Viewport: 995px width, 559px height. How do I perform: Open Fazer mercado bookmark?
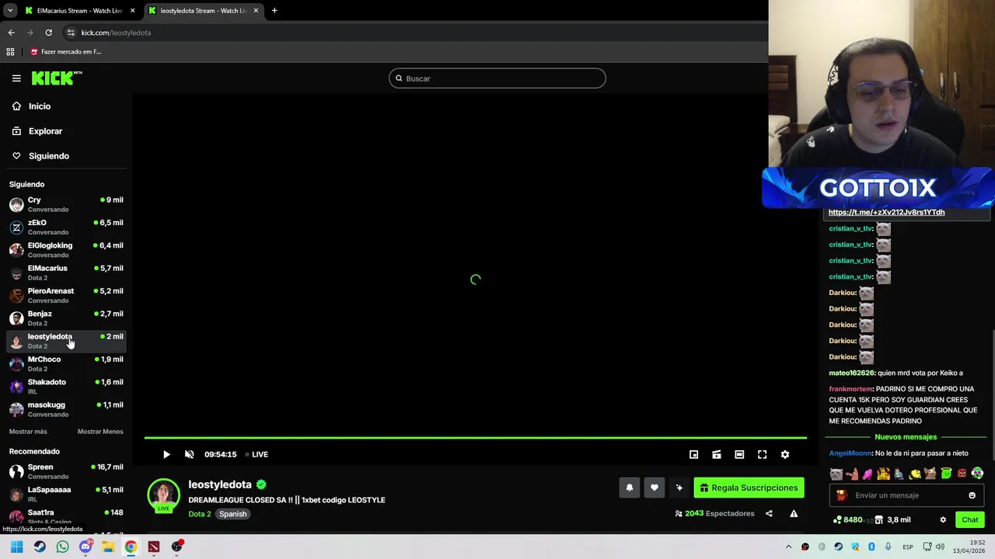pos(65,52)
